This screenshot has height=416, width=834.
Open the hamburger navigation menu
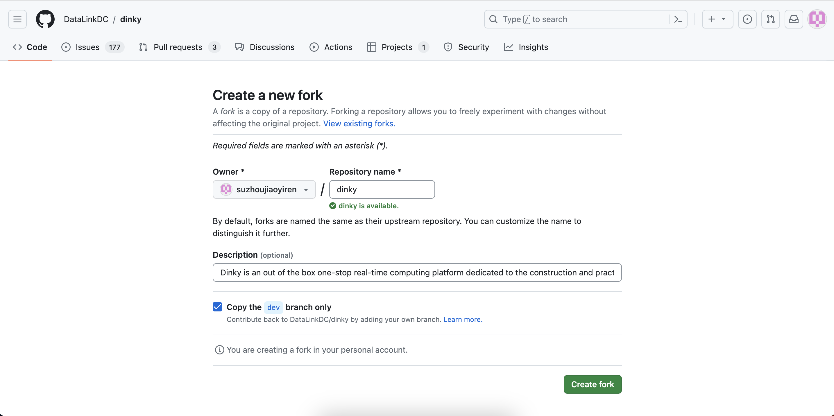point(17,19)
